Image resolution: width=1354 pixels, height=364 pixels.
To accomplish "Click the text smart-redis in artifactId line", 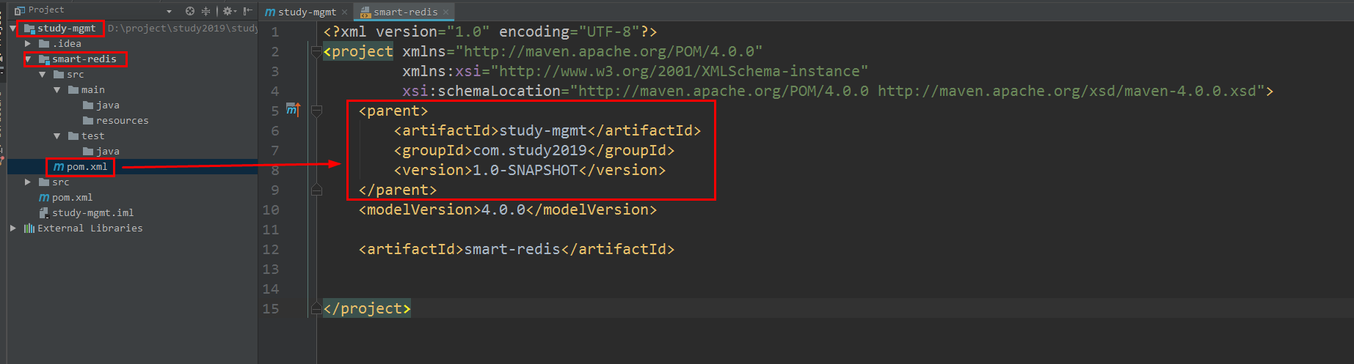I will tap(512, 249).
